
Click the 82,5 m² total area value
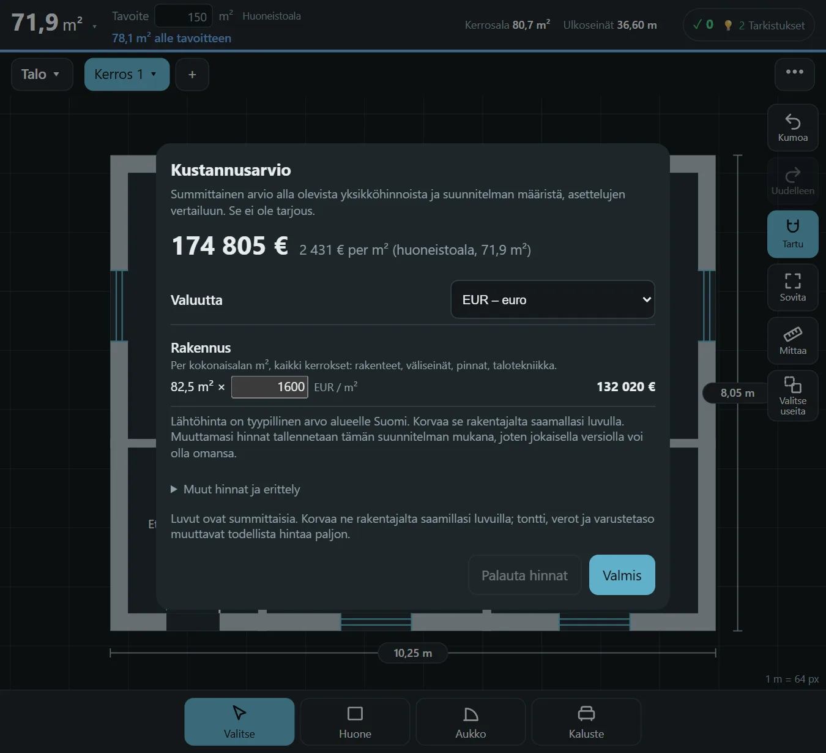[192, 387]
